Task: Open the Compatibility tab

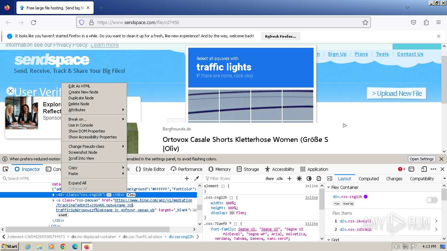Action: point(422,178)
